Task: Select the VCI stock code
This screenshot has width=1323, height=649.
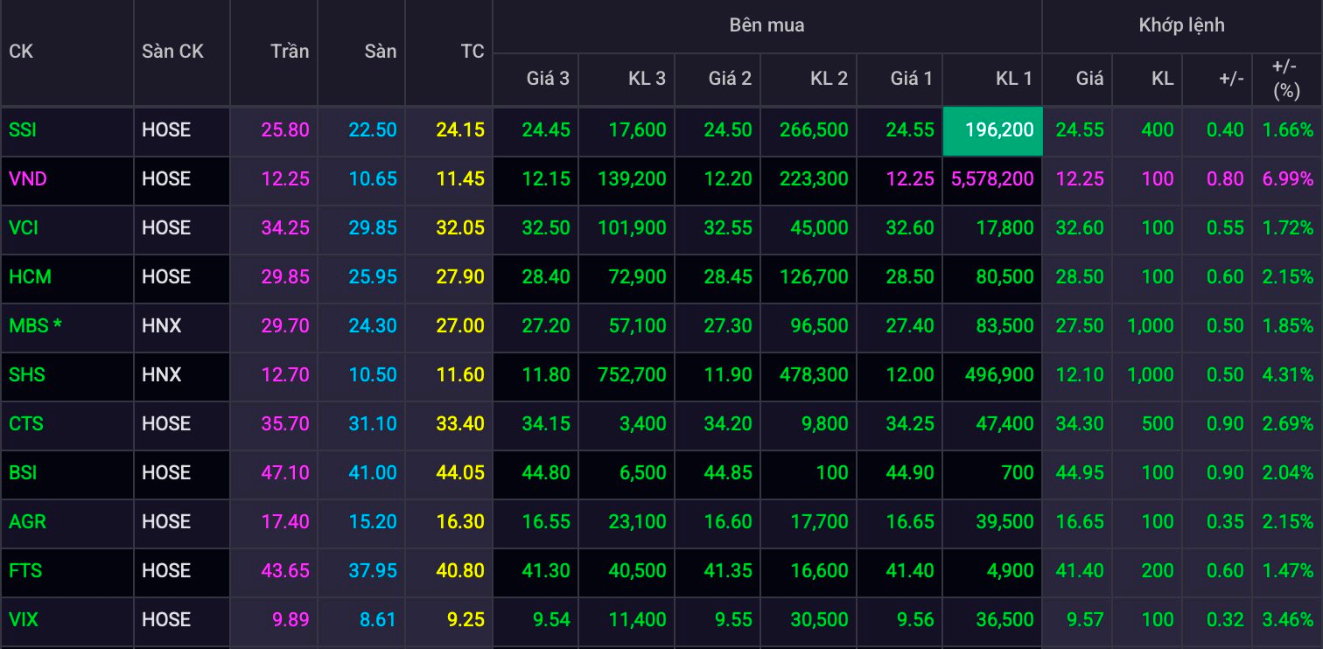Action: 24,228
